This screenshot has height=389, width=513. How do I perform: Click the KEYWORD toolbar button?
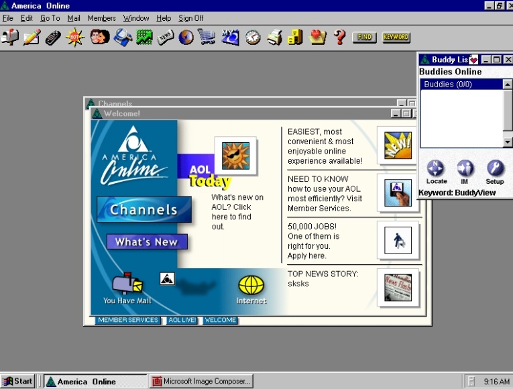396,38
